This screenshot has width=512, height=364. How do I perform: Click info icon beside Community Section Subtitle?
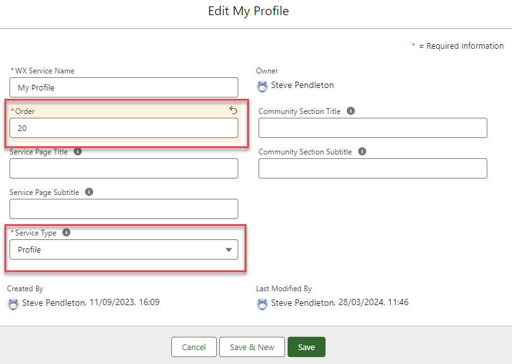click(x=362, y=152)
